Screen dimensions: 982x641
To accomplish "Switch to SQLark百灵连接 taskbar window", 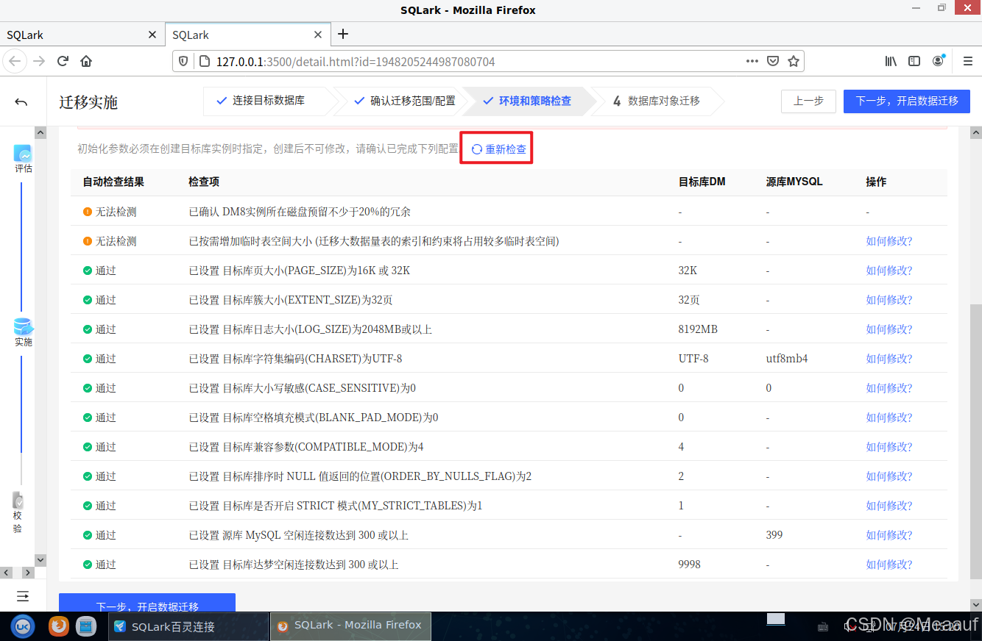I will point(188,626).
